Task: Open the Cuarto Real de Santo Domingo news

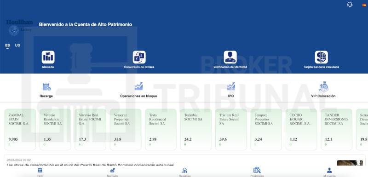Action: (x=90, y=165)
